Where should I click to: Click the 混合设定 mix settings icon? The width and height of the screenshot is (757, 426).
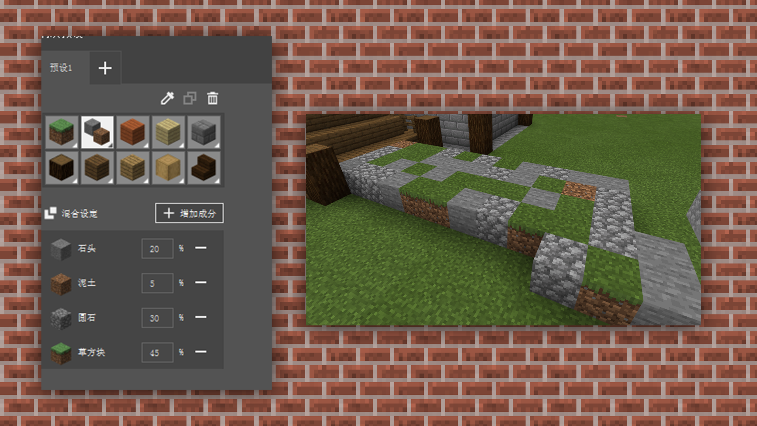click(x=50, y=213)
